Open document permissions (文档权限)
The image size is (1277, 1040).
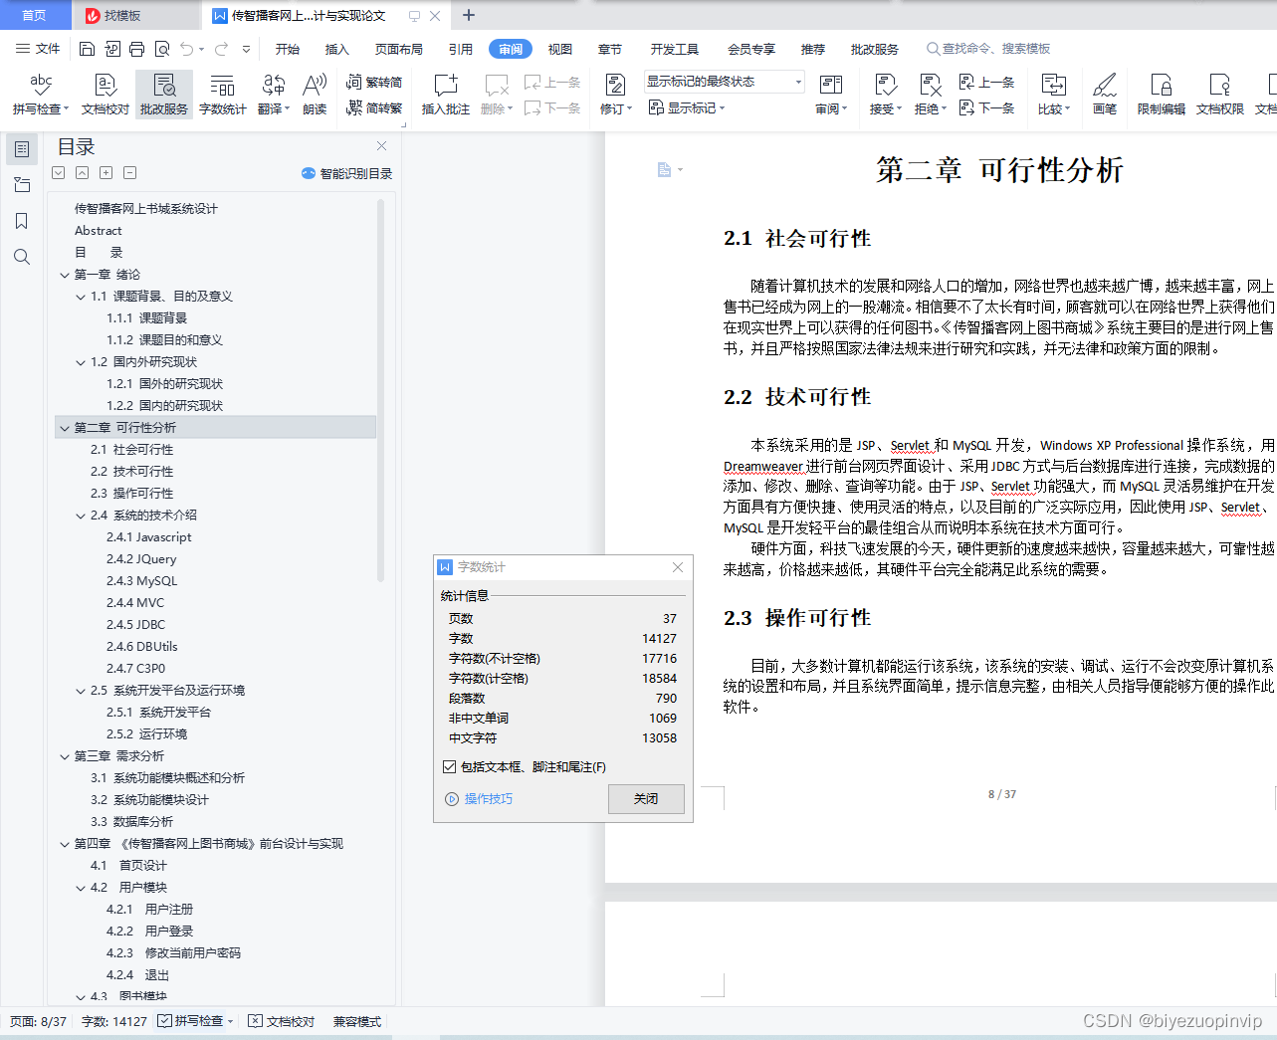tap(1220, 95)
